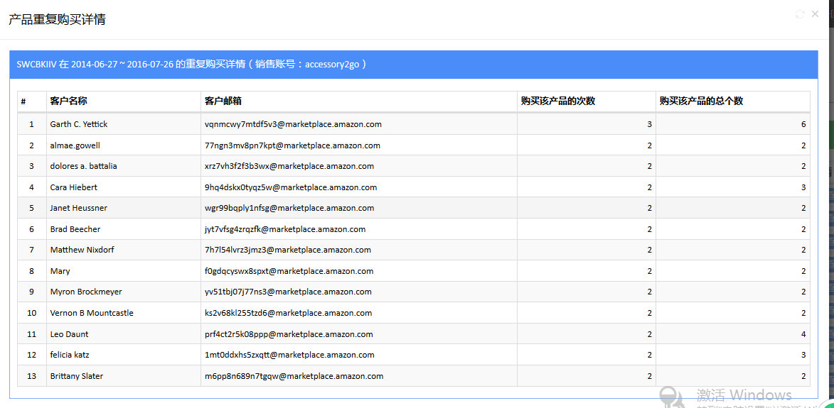
Task: Select customer name Mary
Action: click(60, 271)
